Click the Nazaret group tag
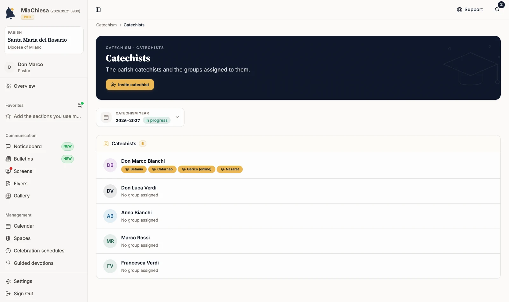Screen dimensions: 509x302 (230, 169)
